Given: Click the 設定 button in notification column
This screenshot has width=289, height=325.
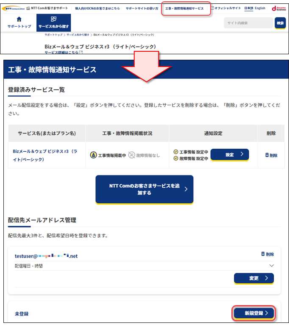Looking at the screenshot, I should pyautogui.click(x=230, y=155).
